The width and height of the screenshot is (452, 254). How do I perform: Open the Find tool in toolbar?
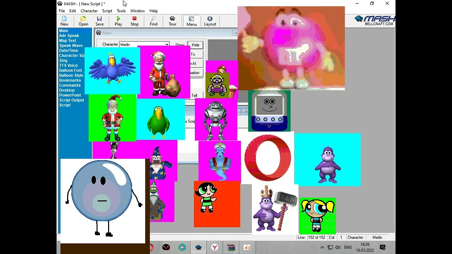tap(154, 21)
